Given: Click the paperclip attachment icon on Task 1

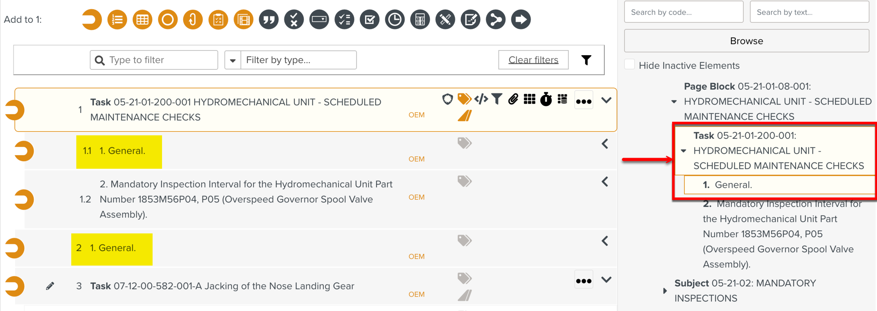Looking at the screenshot, I should (x=513, y=99).
